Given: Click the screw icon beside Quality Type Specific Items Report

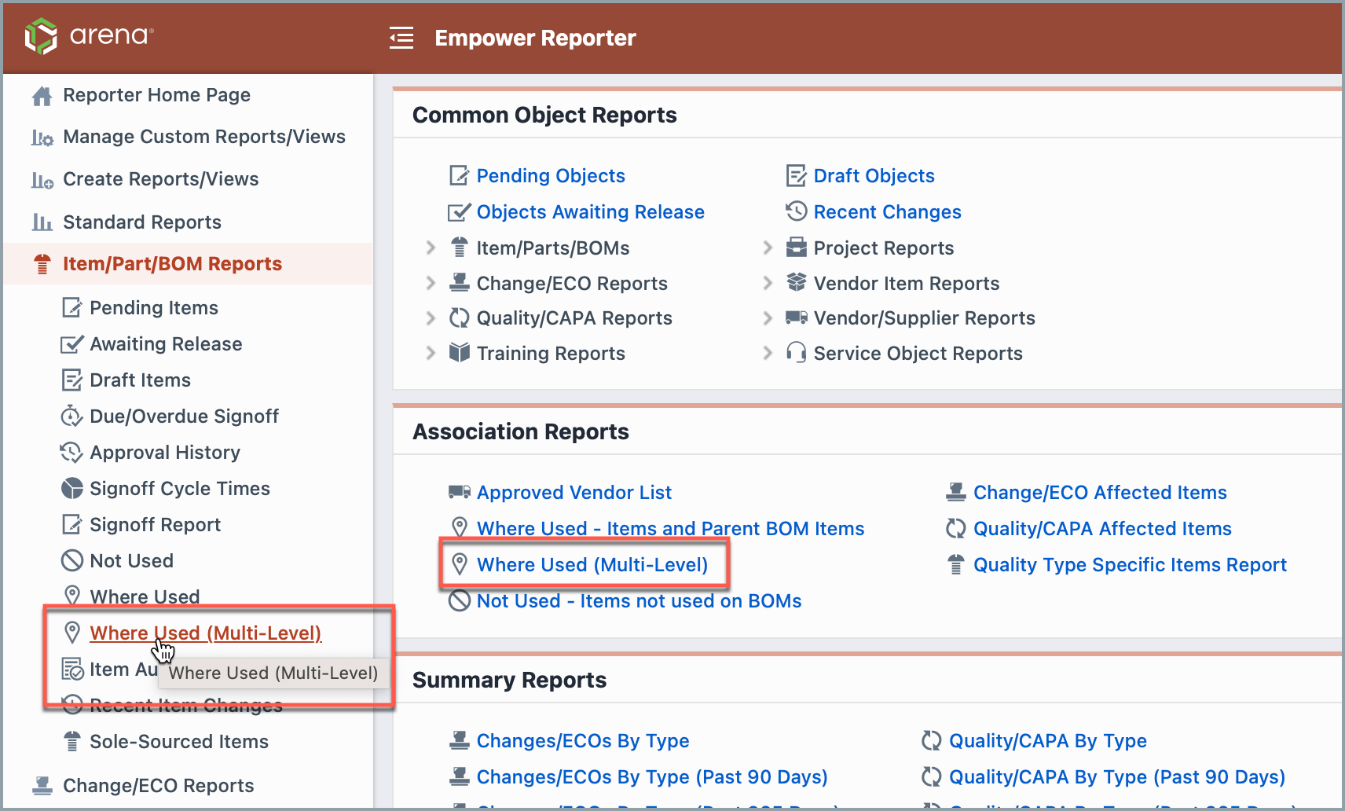Looking at the screenshot, I should tap(955, 564).
